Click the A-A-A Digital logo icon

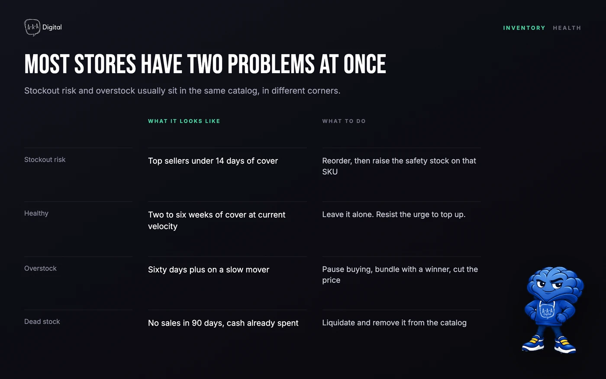click(x=32, y=27)
